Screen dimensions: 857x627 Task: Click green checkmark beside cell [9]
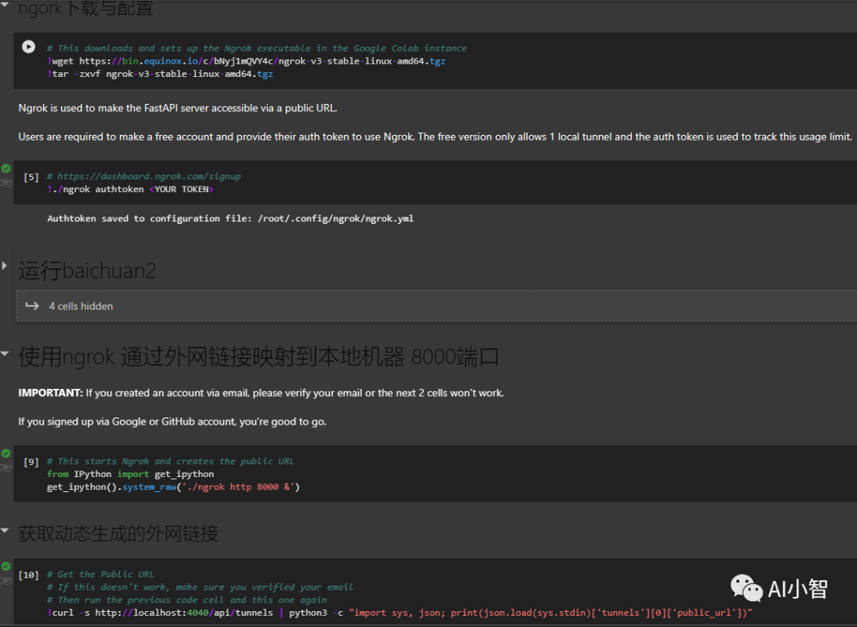[x=6, y=454]
